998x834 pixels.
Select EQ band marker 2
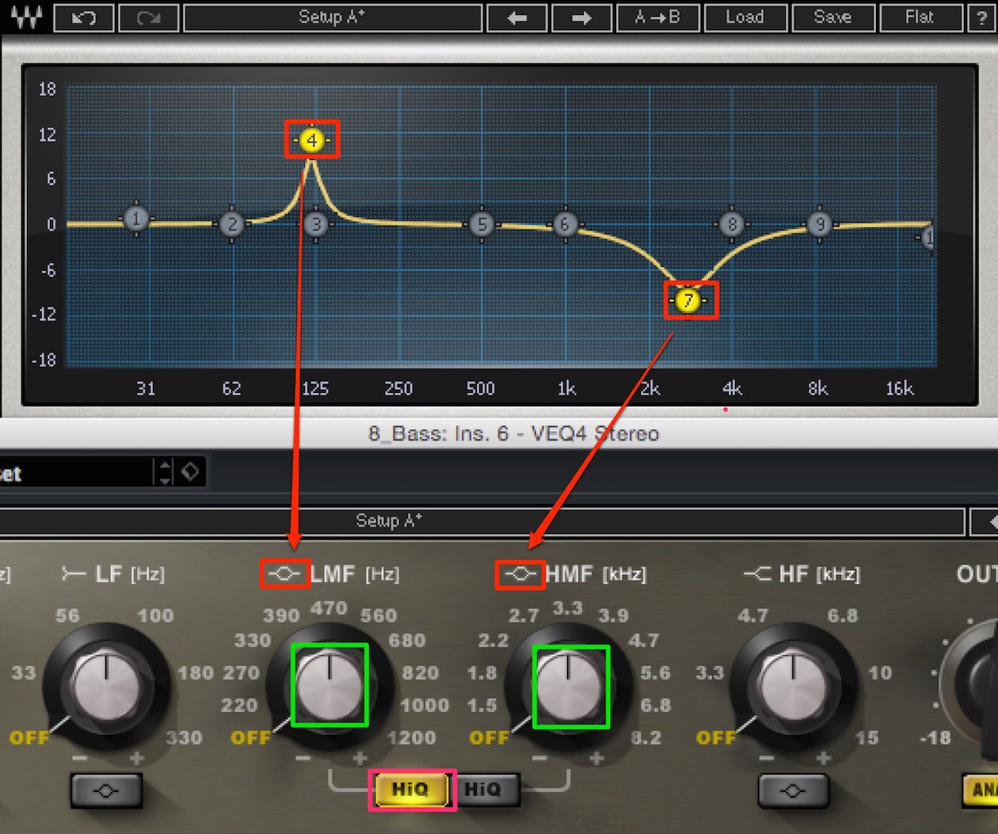pyautogui.click(x=232, y=224)
